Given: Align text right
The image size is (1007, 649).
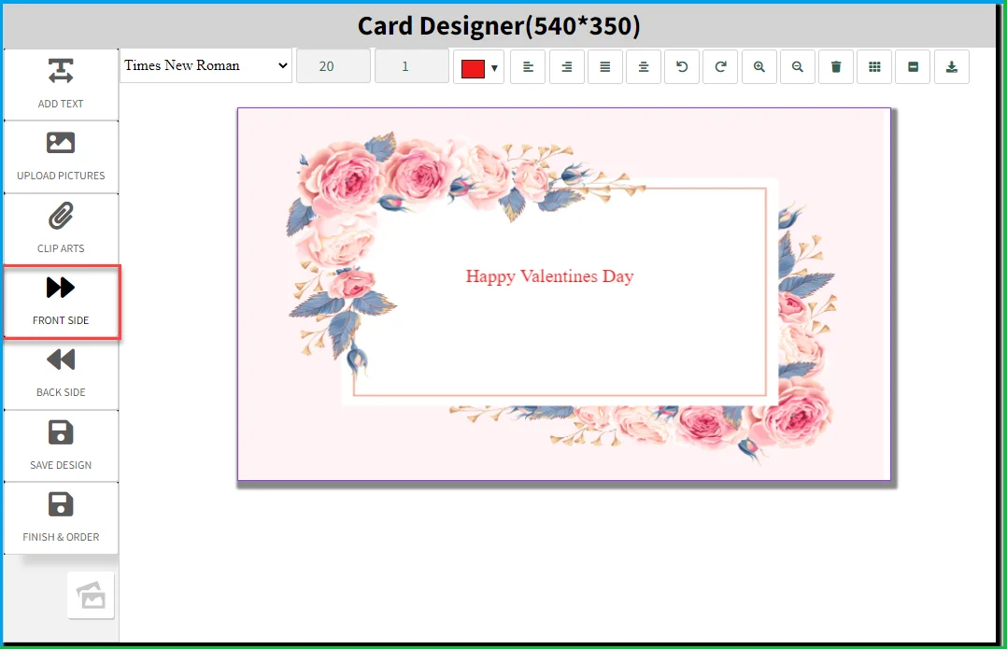Looking at the screenshot, I should point(566,66).
